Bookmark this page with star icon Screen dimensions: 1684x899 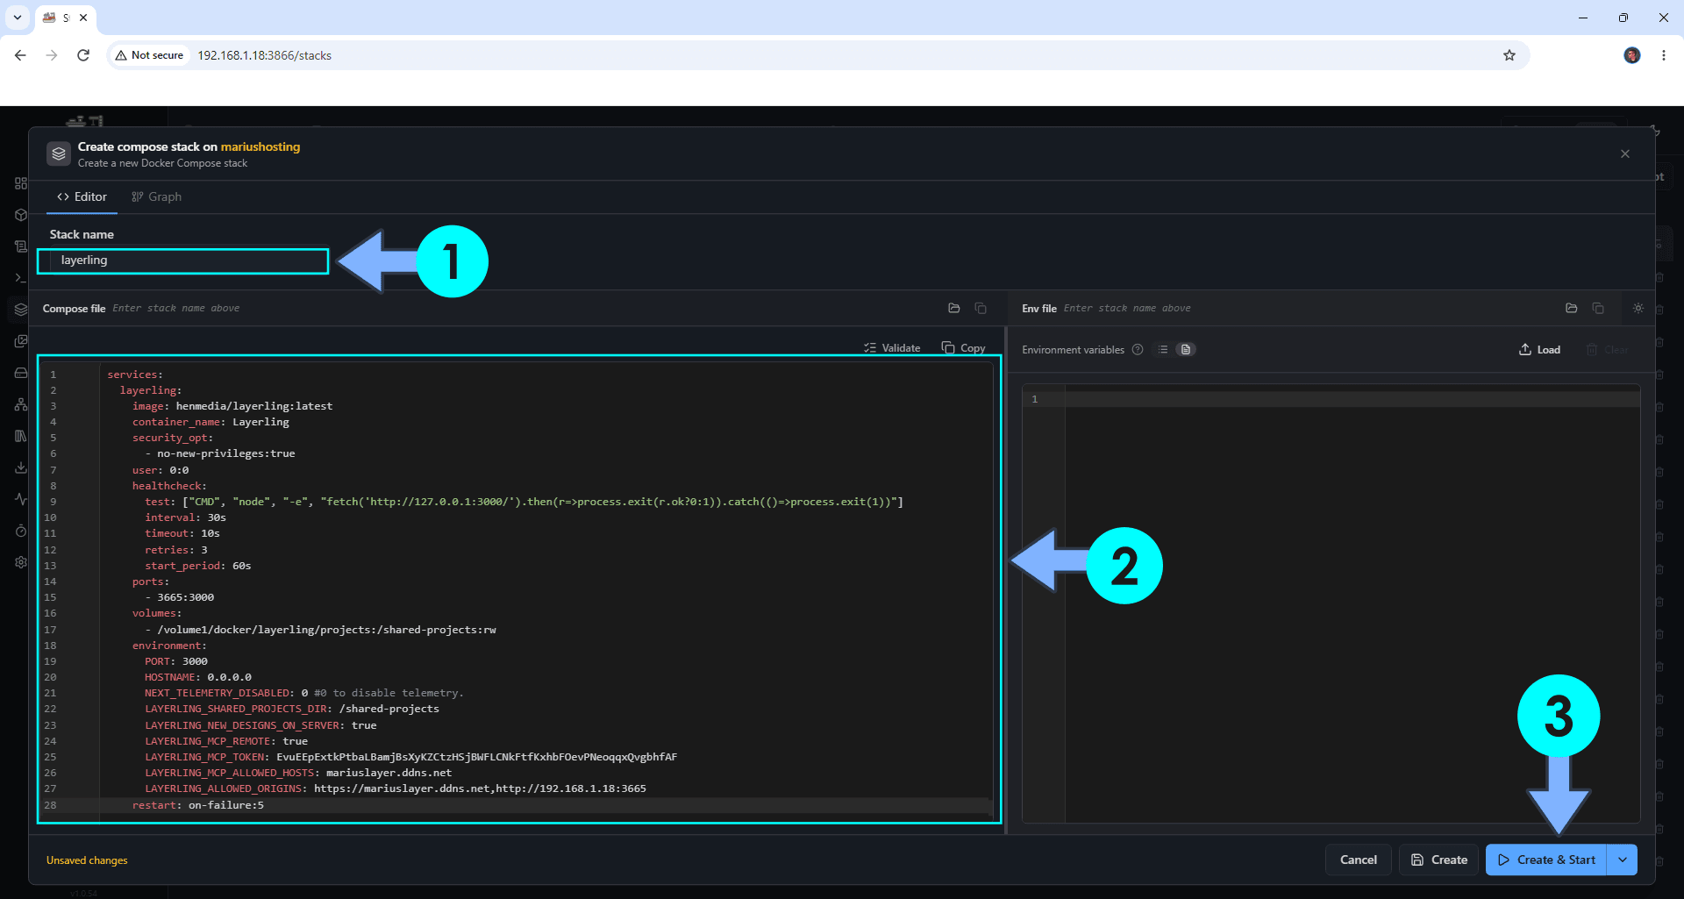click(x=1509, y=55)
